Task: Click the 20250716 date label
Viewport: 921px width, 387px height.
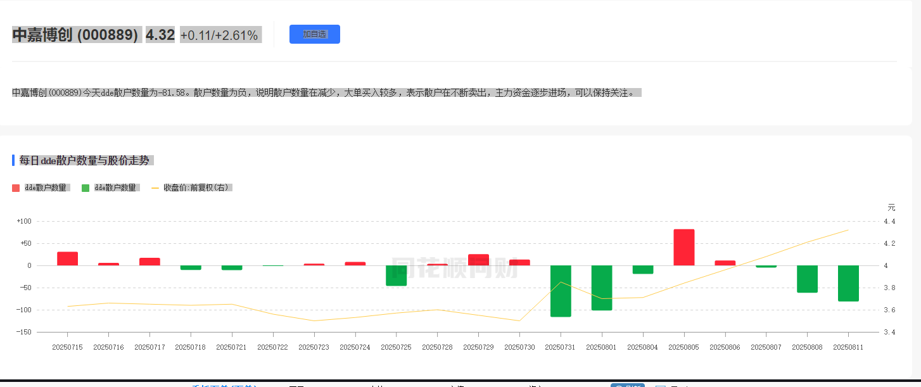Action: 108,347
